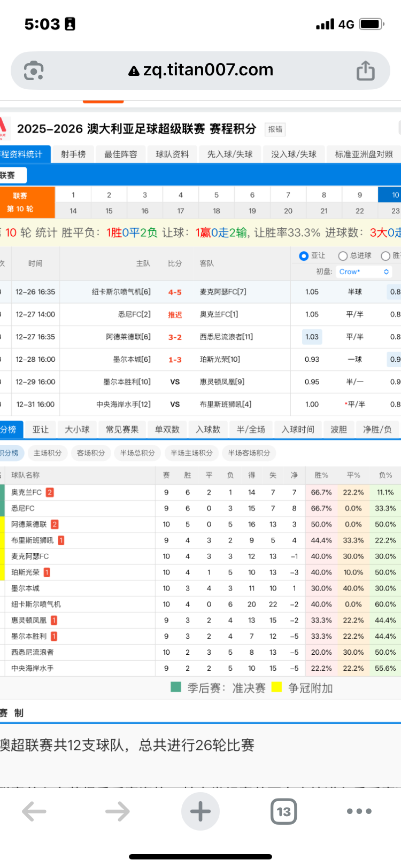
Task: Open a new tab with plus icon
Action: click(x=200, y=811)
